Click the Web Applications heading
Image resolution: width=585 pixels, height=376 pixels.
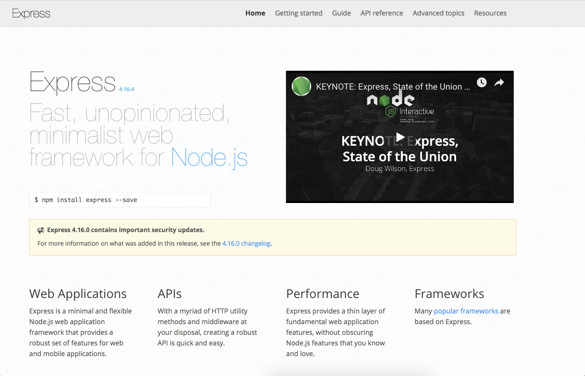78,294
